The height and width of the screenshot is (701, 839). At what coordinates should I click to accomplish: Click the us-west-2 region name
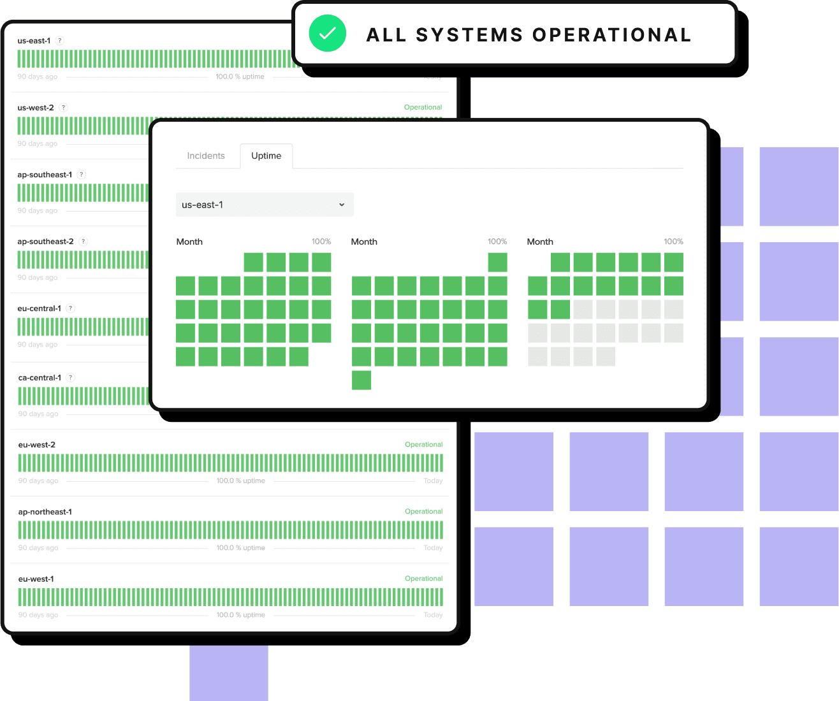[36, 108]
